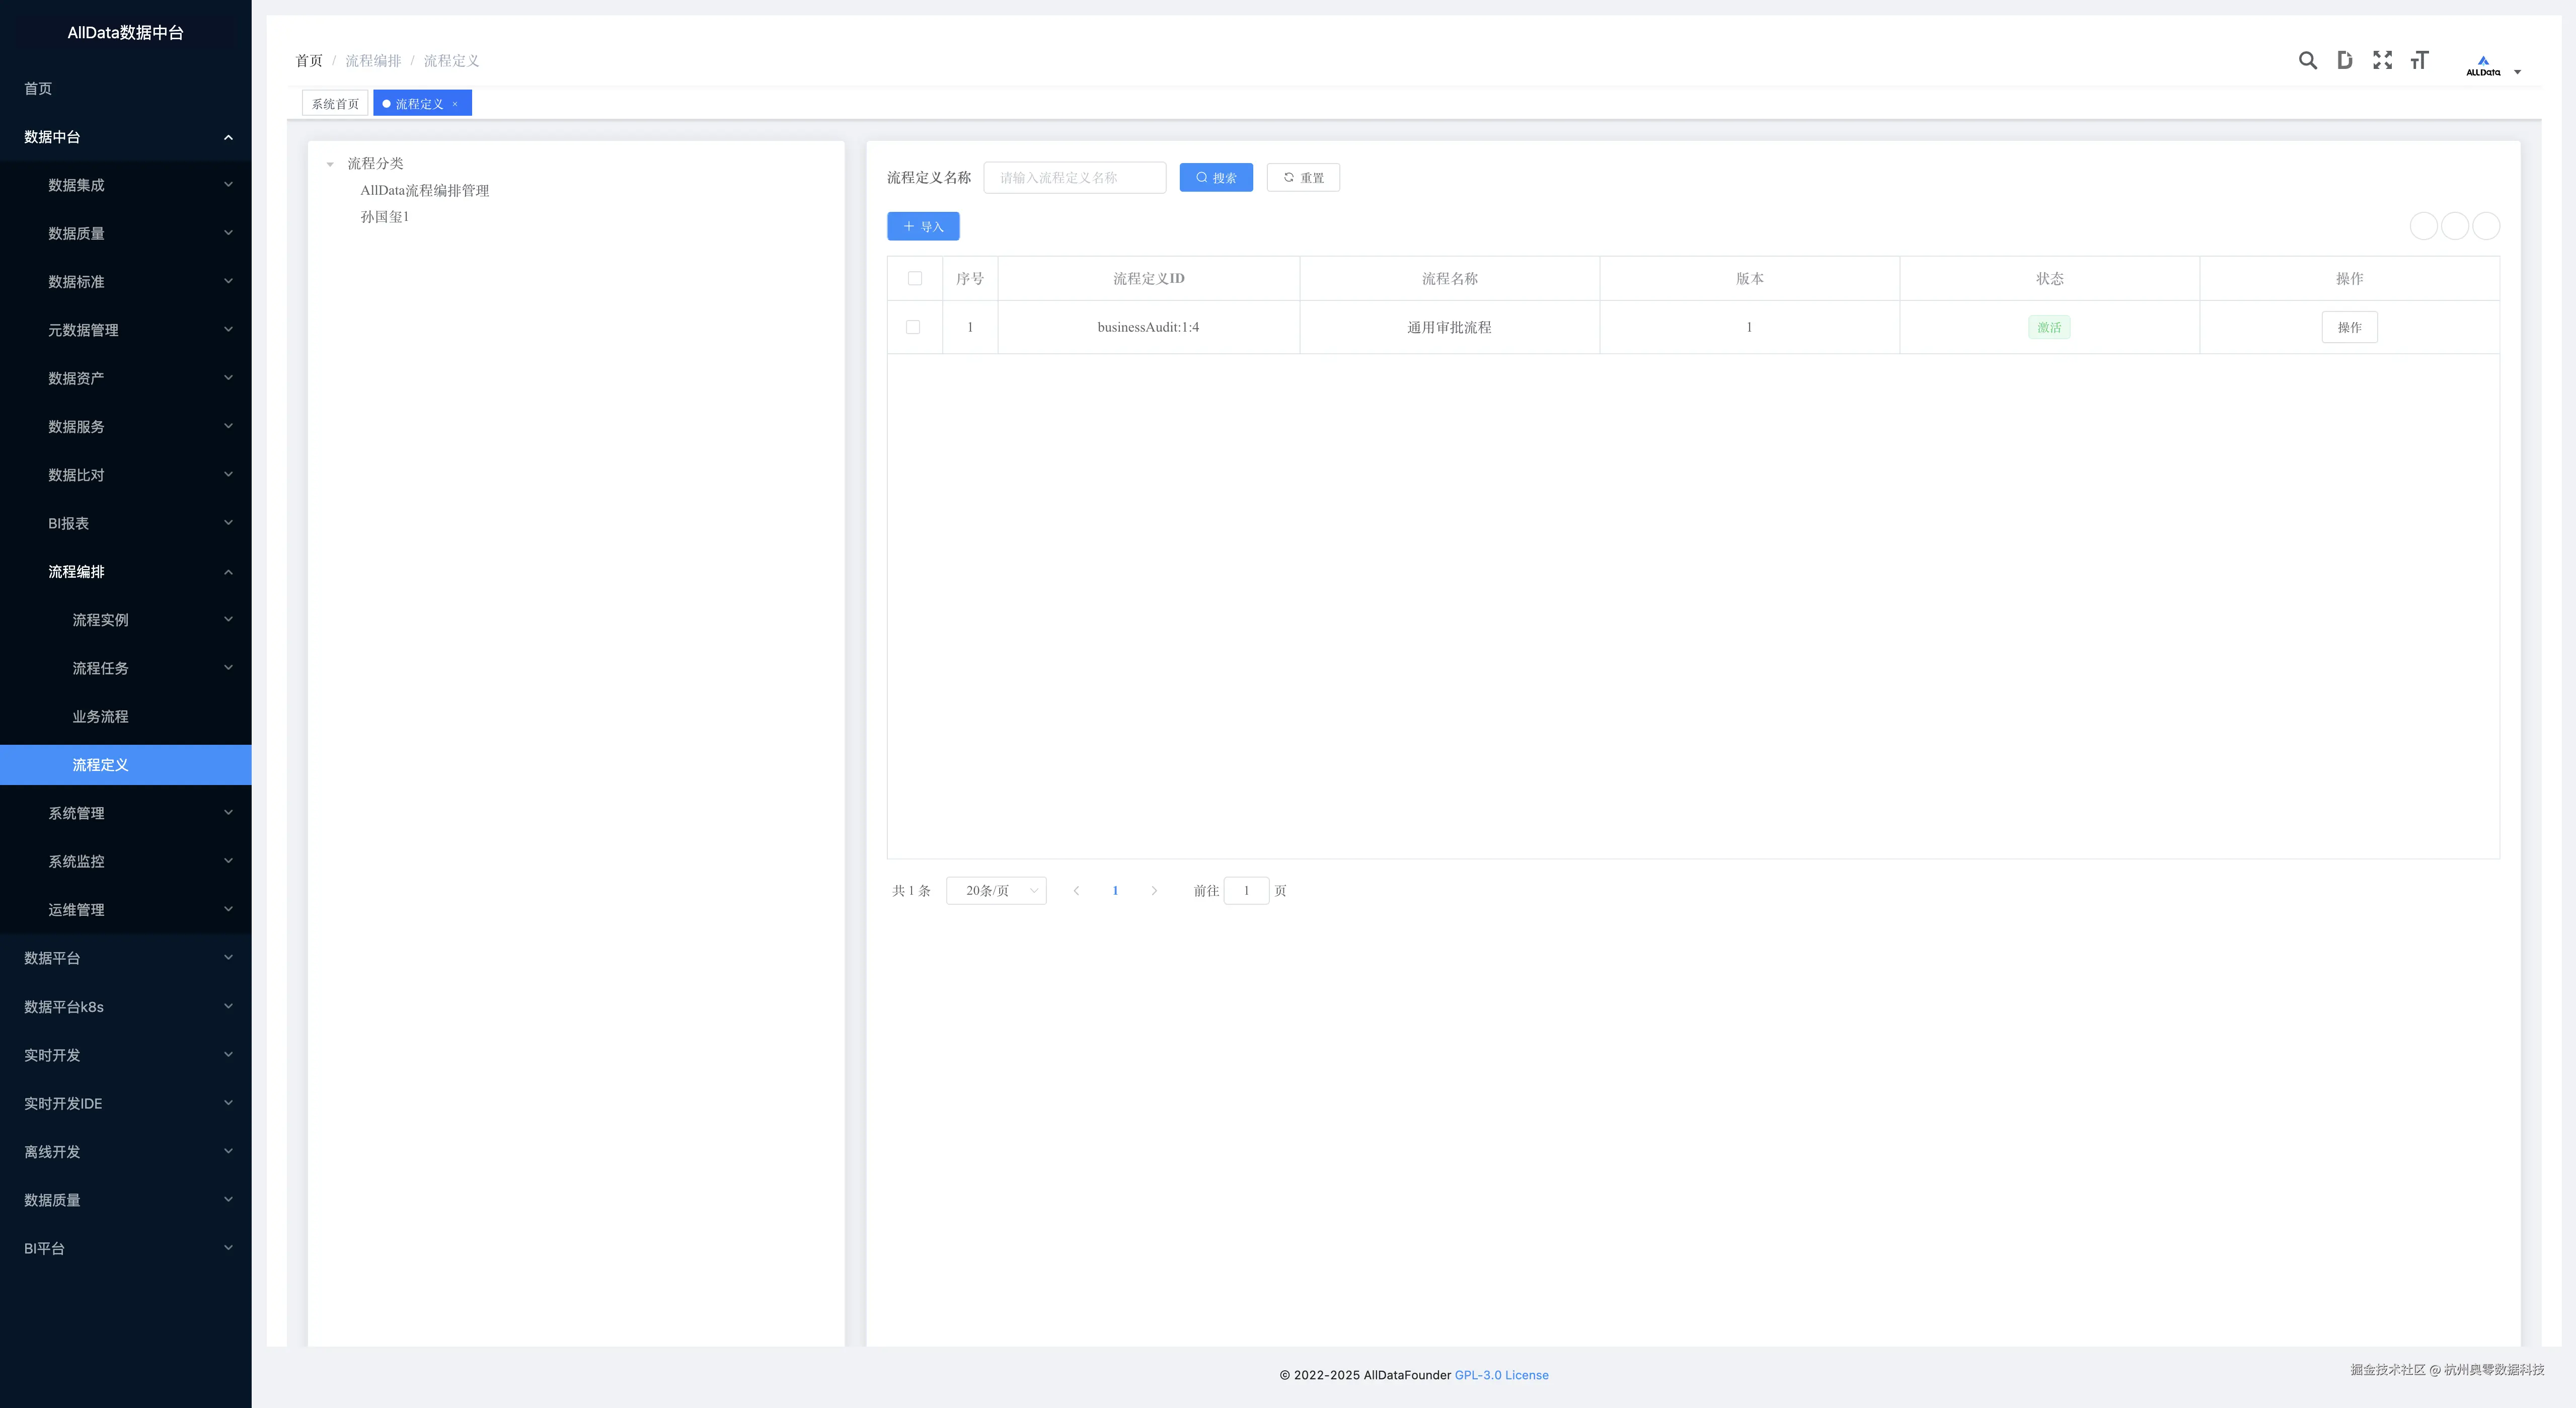Collapse the 流程分类 tree node
Image resolution: width=2576 pixels, height=1408 pixels.
pyautogui.click(x=330, y=164)
